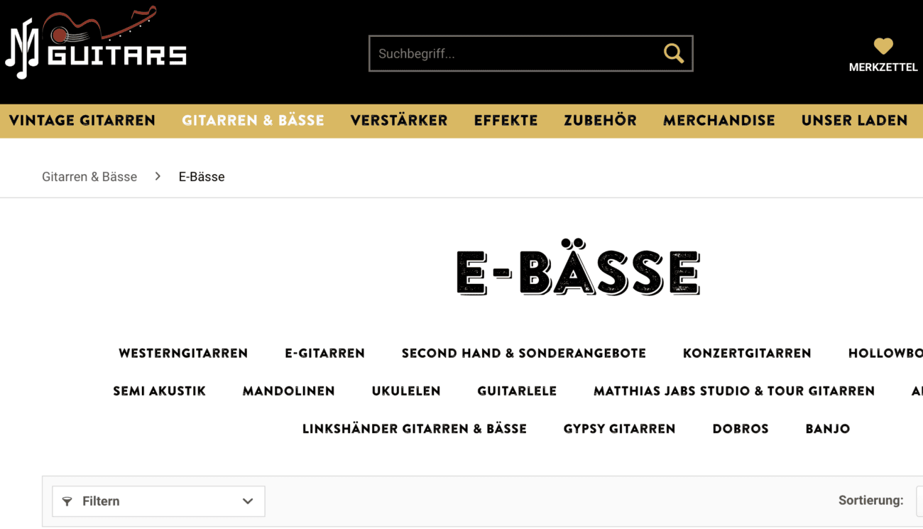Open Matthias Jabs Studio & Tour Gitarren

coord(734,391)
